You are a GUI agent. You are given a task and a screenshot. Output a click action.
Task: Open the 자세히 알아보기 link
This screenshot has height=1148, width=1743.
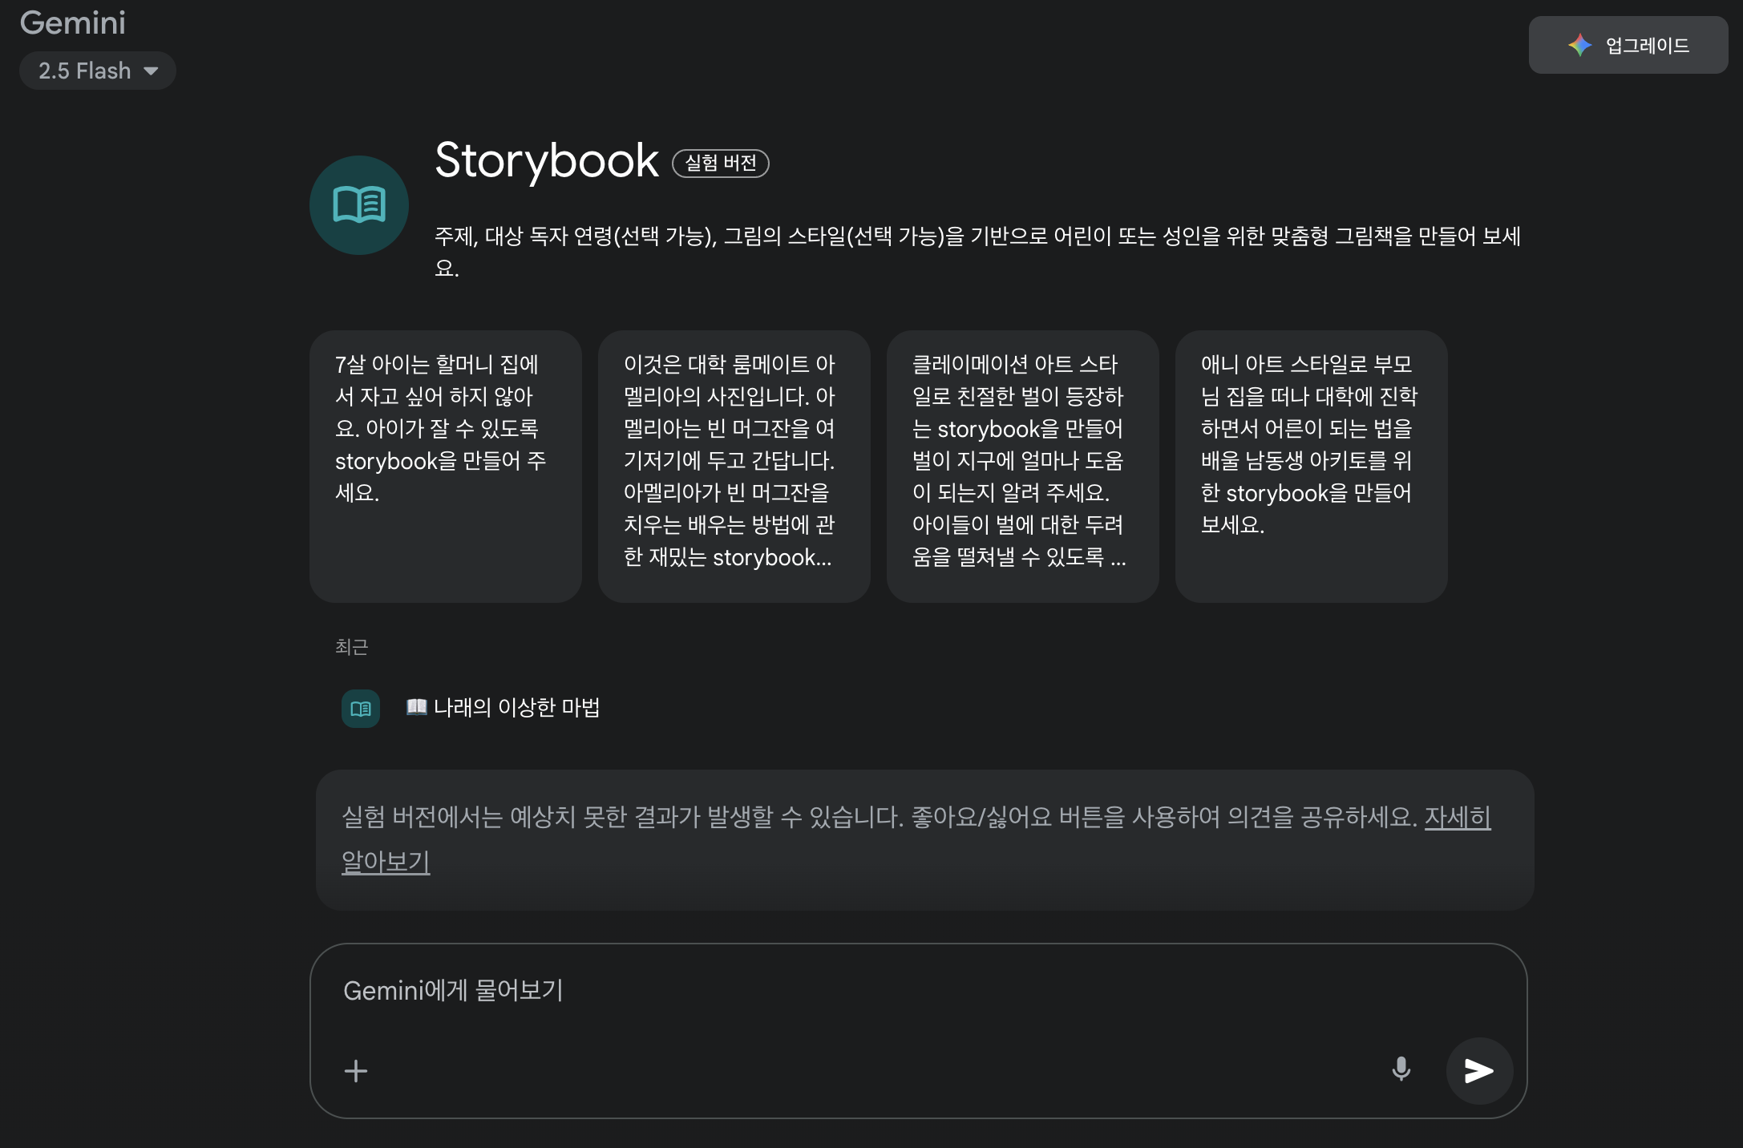point(1457,817)
